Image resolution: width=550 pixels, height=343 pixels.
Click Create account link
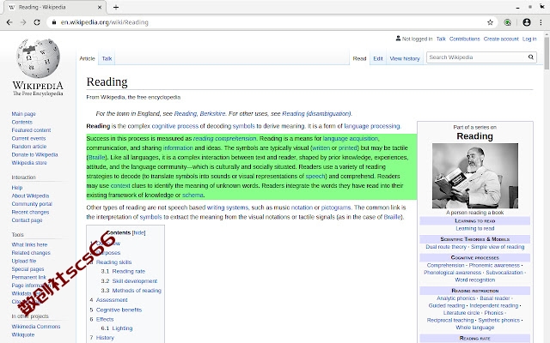pos(501,39)
